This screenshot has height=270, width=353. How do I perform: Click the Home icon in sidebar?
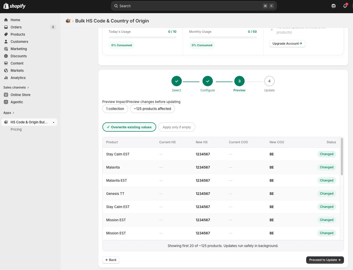6,20
